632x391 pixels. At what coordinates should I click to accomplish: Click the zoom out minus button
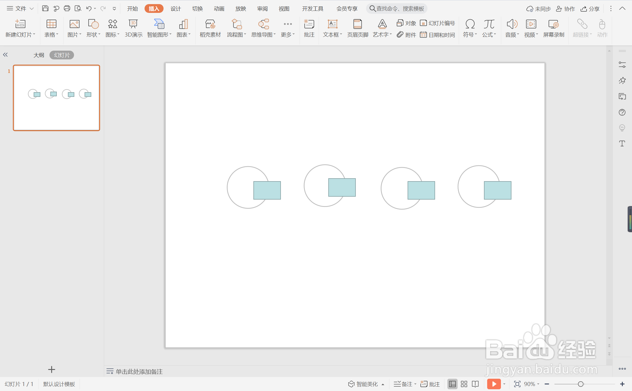(x=547, y=384)
